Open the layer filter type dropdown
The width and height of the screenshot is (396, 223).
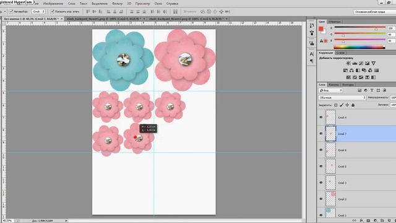coord(330,90)
